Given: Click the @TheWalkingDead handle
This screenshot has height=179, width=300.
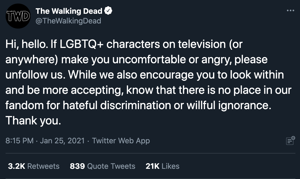Looking at the screenshot, I should [x=68, y=21].
